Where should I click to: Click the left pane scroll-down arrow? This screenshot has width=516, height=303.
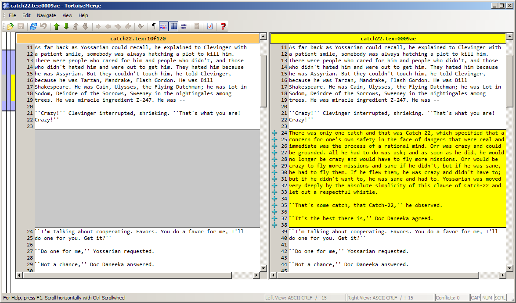tap(263, 268)
